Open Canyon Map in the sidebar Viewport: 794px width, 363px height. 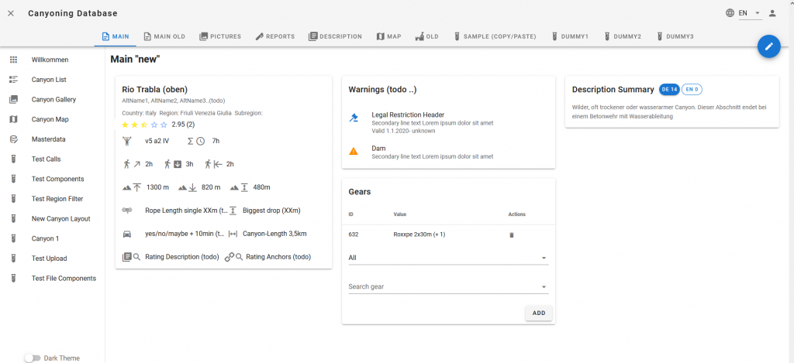click(50, 119)
